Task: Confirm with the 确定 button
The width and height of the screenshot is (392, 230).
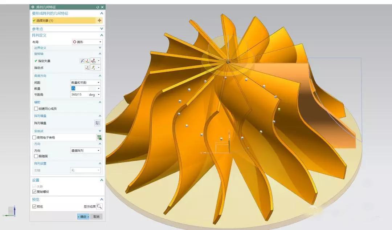Action: pos(83,217)
